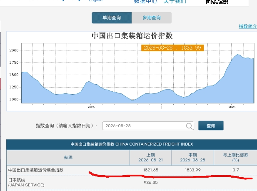The image size is (257, 191).
Task: Click the 指数查询（请输入指数日期） label
Action: [66, 126]
